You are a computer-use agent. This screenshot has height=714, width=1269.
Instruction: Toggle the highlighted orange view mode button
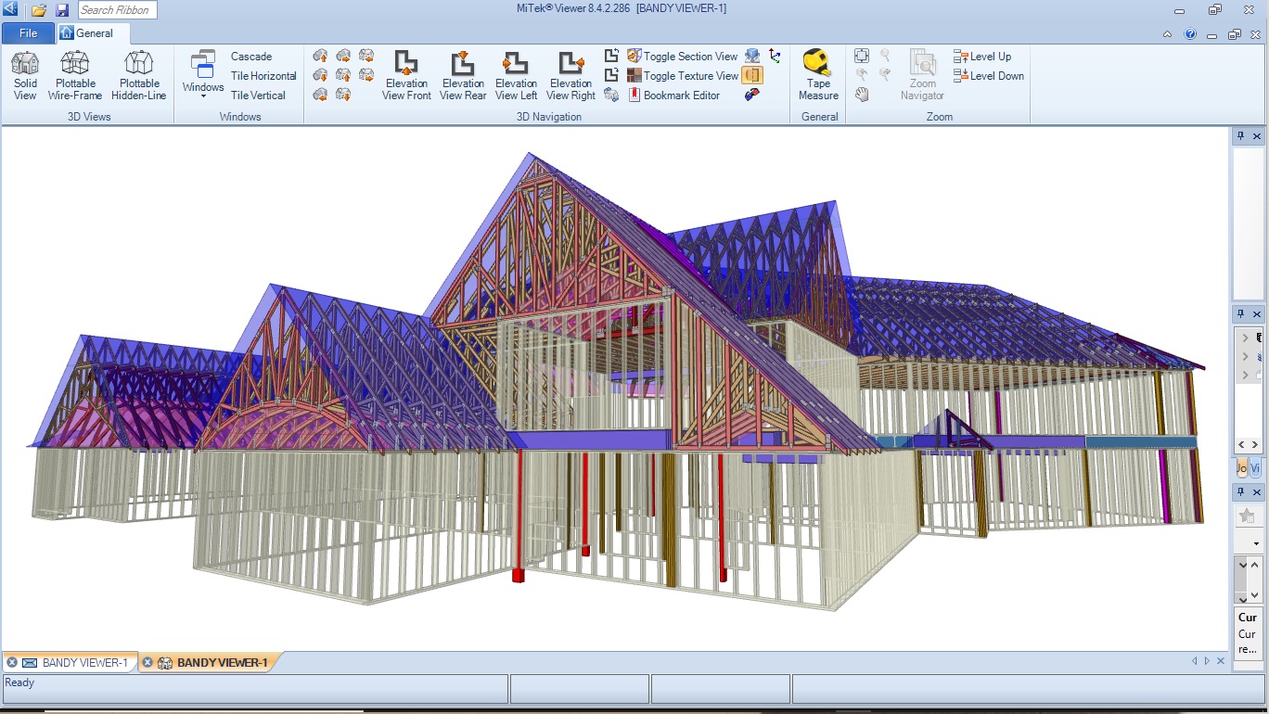(x=751, y=76)
